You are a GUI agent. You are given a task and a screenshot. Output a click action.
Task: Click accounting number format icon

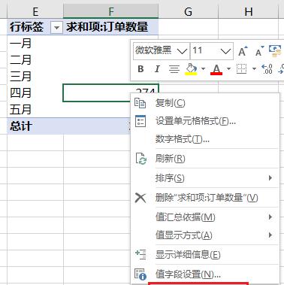pyautogui.click(x=275, y=50)
